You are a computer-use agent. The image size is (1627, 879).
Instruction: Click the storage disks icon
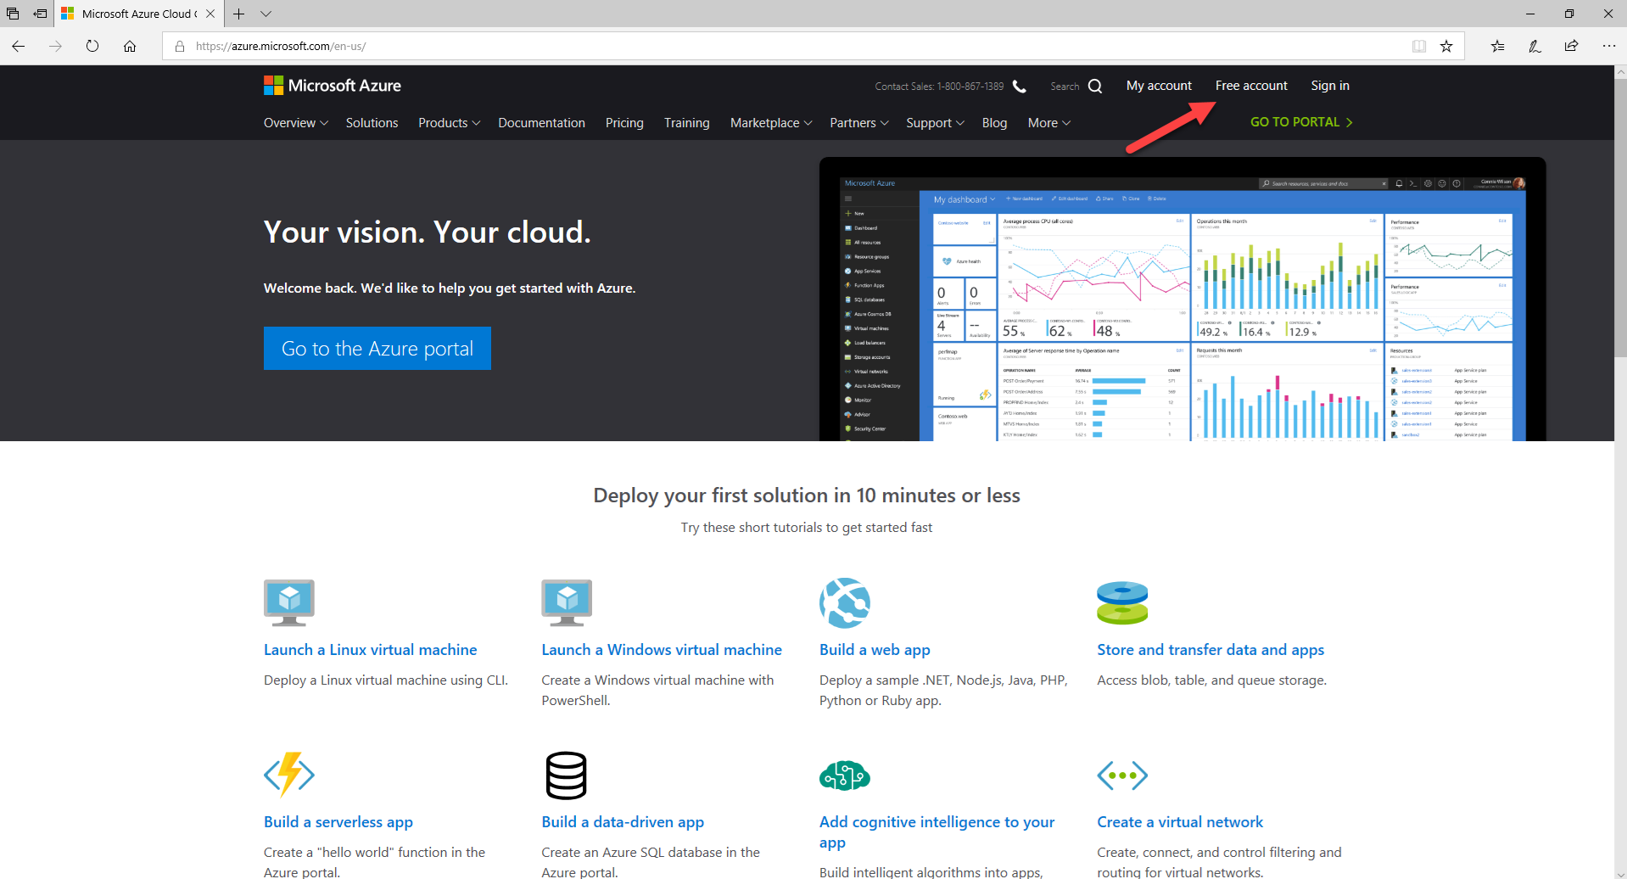(x=1122, y=603)
